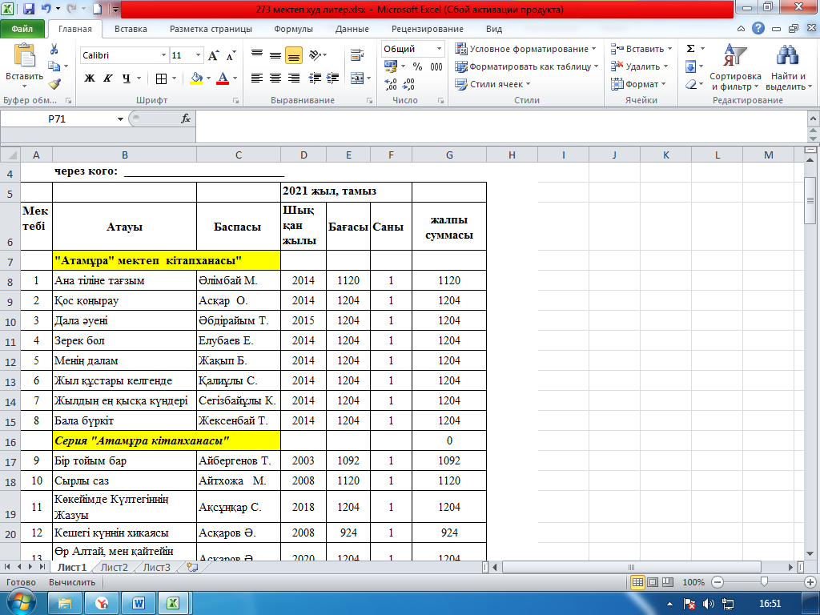820x615 pixels.
Task: Toggle bold Ж formatting
Action: [x=90, y=78]
